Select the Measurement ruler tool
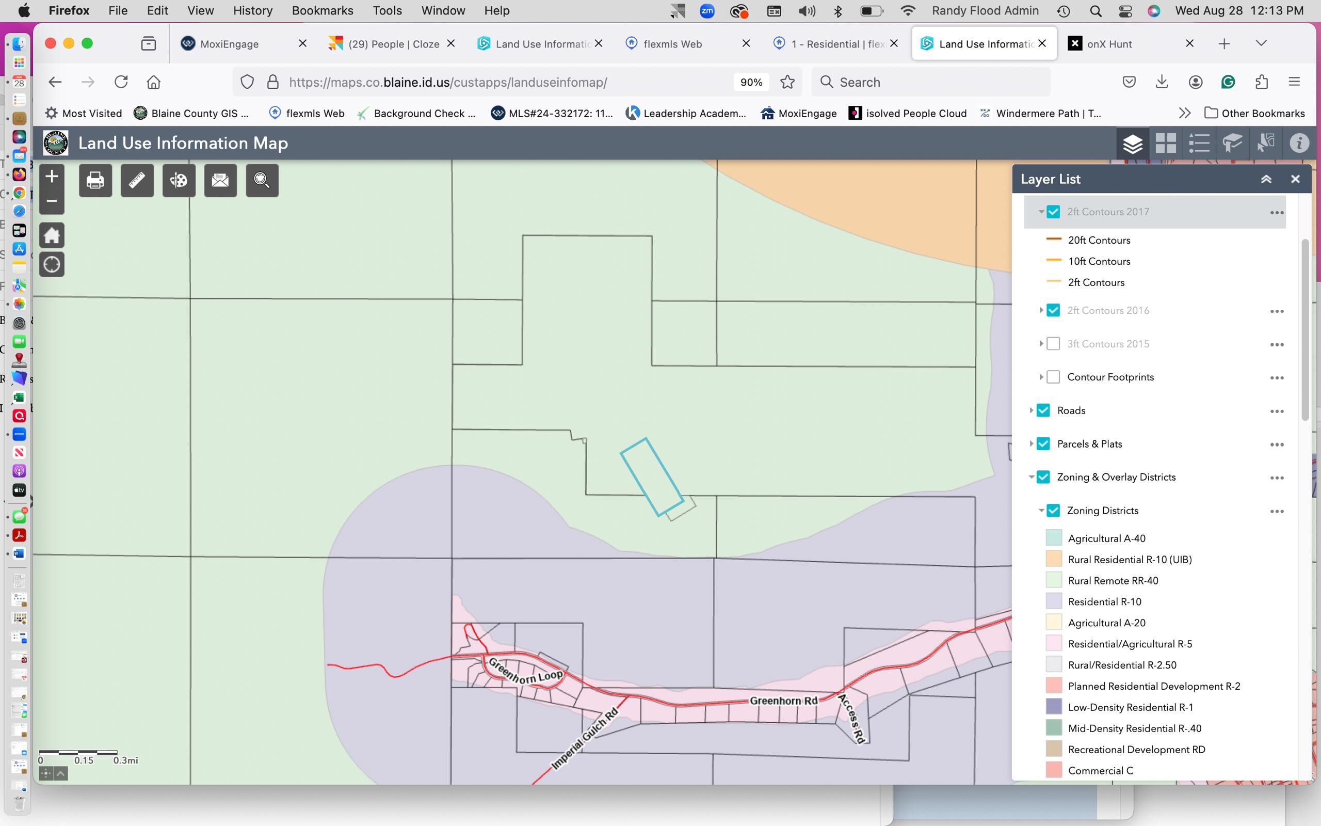This screenshot has width=1321, height=826. coord(137,180)
